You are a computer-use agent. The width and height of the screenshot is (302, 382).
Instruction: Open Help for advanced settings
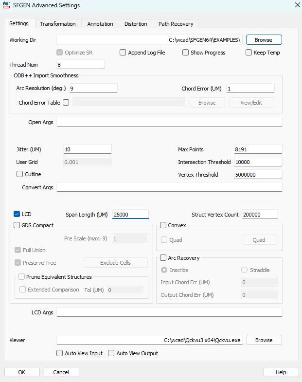(x=281, y=372)
